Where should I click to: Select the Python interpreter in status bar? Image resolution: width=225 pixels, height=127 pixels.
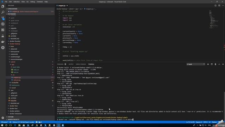point(23,122)
